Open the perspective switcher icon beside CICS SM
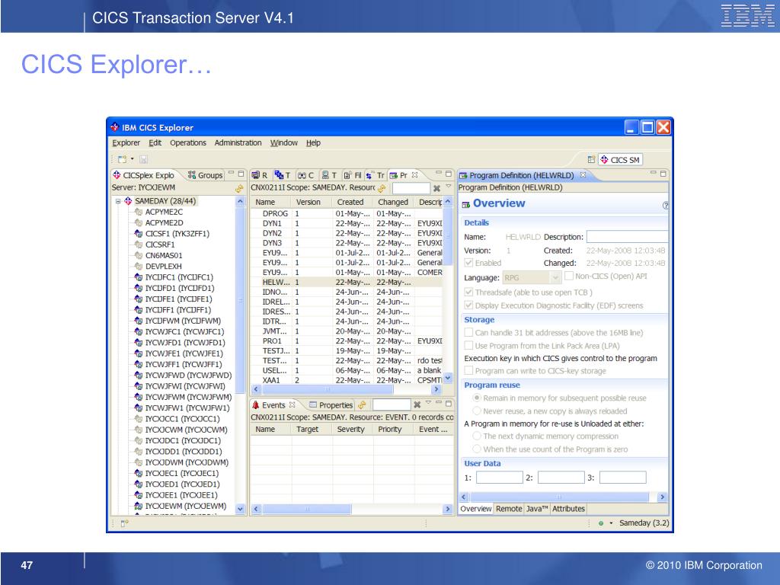 tap(591, 160)
